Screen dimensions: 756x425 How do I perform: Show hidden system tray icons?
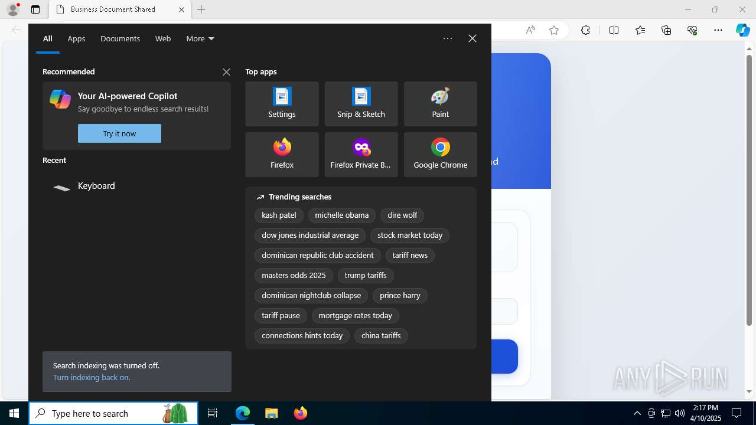coord(637,413)
